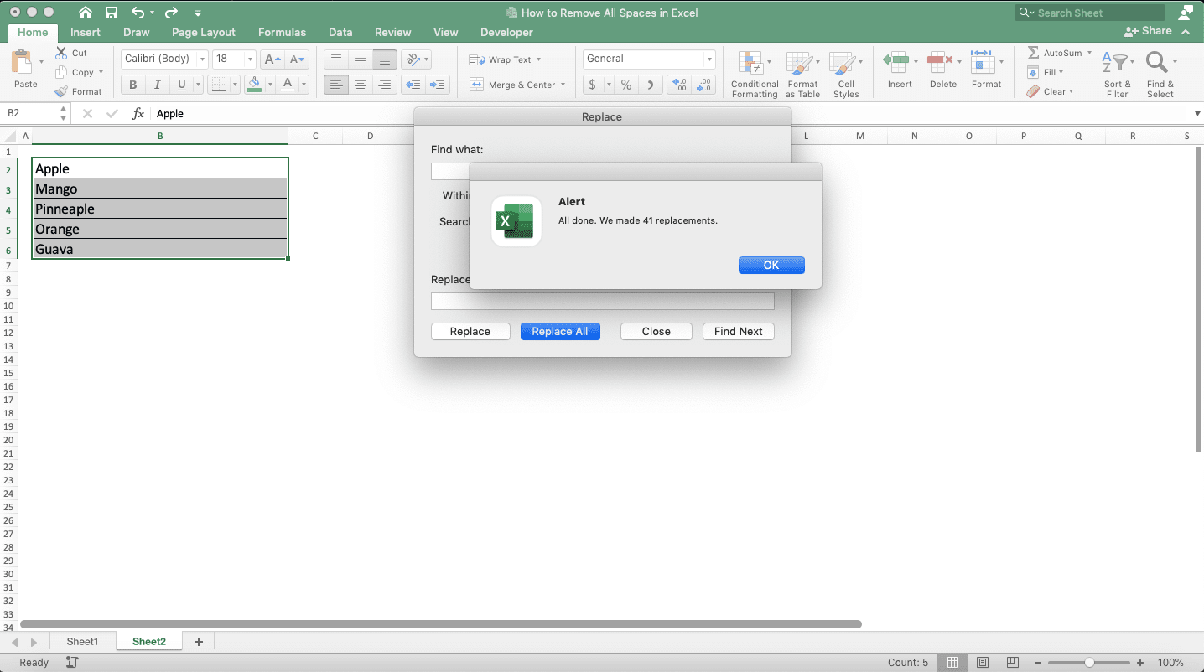Toggle Italic formatting

point(157,85)
